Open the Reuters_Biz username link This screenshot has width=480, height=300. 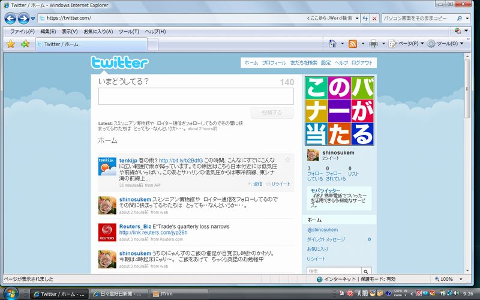[135, 227]
